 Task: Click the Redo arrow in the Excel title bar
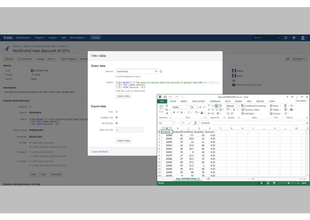point(177,97)
